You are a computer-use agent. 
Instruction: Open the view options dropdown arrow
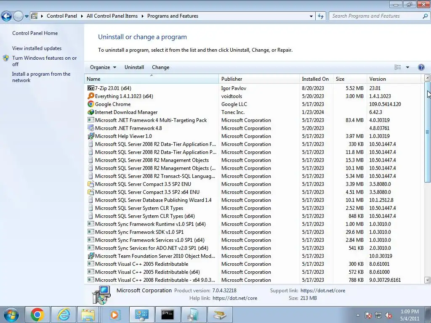407,67
